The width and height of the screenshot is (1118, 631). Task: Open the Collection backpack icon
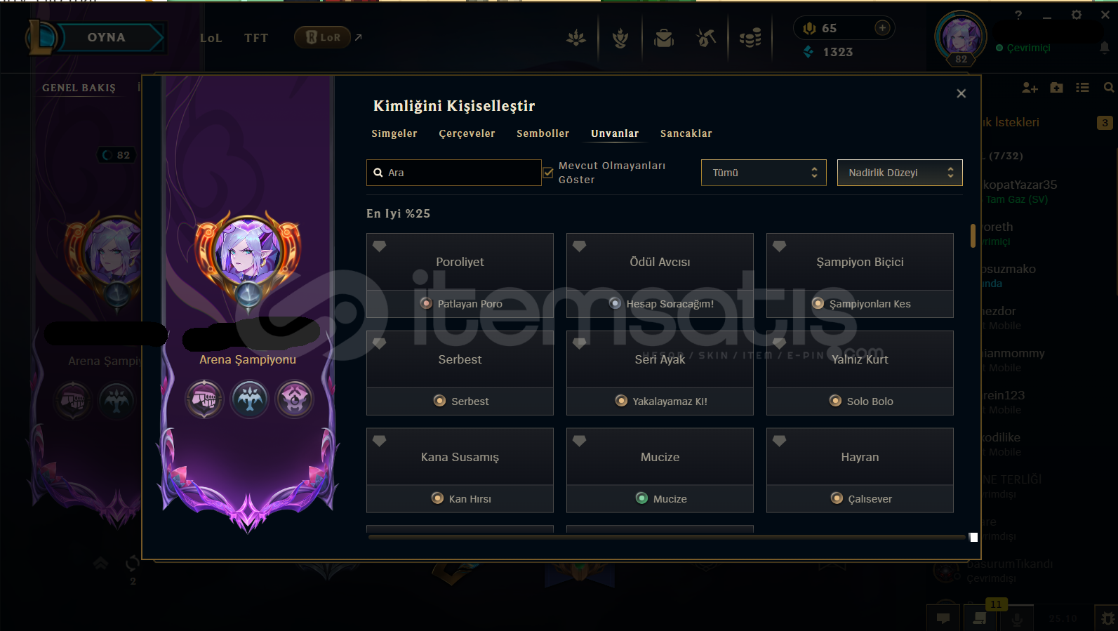(663, 38)
